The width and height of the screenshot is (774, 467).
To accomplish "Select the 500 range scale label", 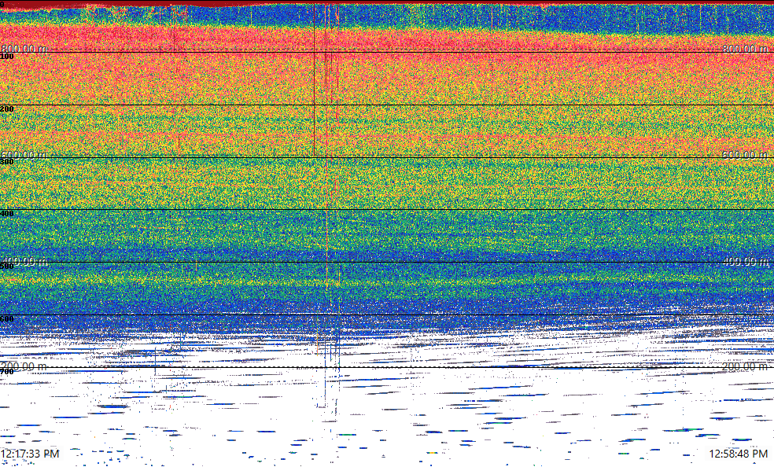I will (x=7, y=267).
